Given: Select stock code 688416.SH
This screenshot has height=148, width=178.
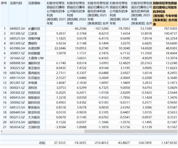Looking at the screenshot, I should 17,98.
